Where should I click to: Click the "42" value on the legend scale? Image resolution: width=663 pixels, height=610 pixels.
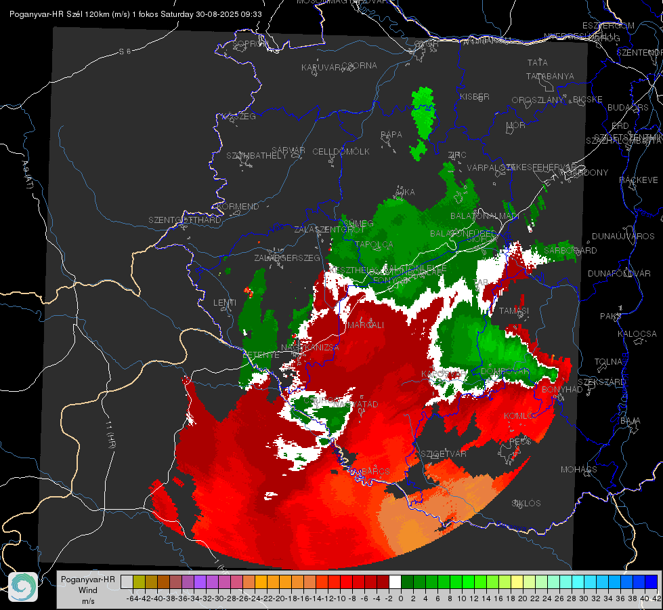click(657, 598)
